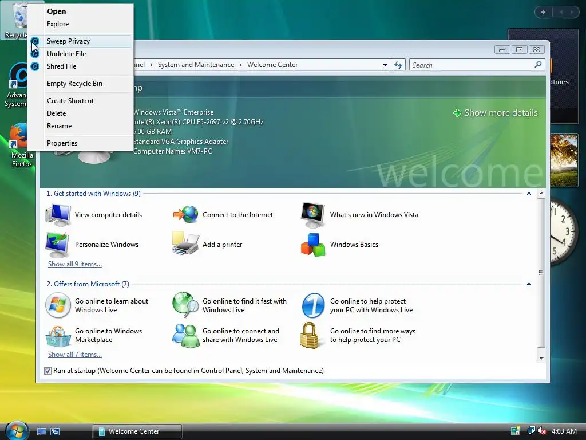Collapse Get started with Windows section
Screen dimensions: 586x440
click(x=529, y=194)
